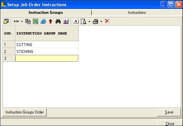The image size is (183, 126).
Task: Click the empty name field in row 3
Action: (47, 58)
